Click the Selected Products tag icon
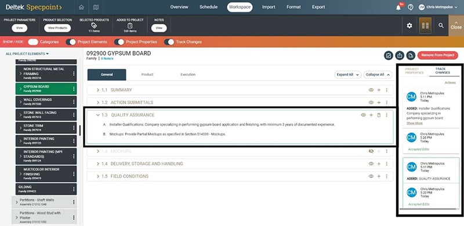 click(94, 25)
